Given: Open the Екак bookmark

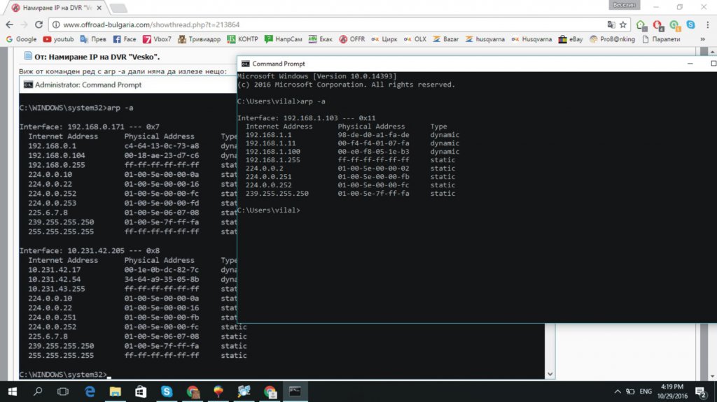Looking at the screenshot, I should [320, 39].
